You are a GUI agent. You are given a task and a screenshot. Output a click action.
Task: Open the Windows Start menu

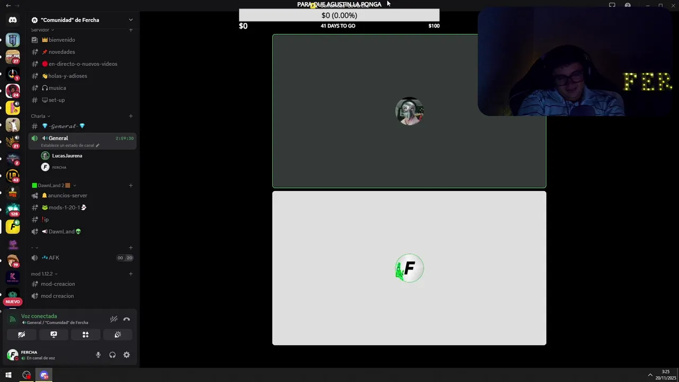[8, 375]
